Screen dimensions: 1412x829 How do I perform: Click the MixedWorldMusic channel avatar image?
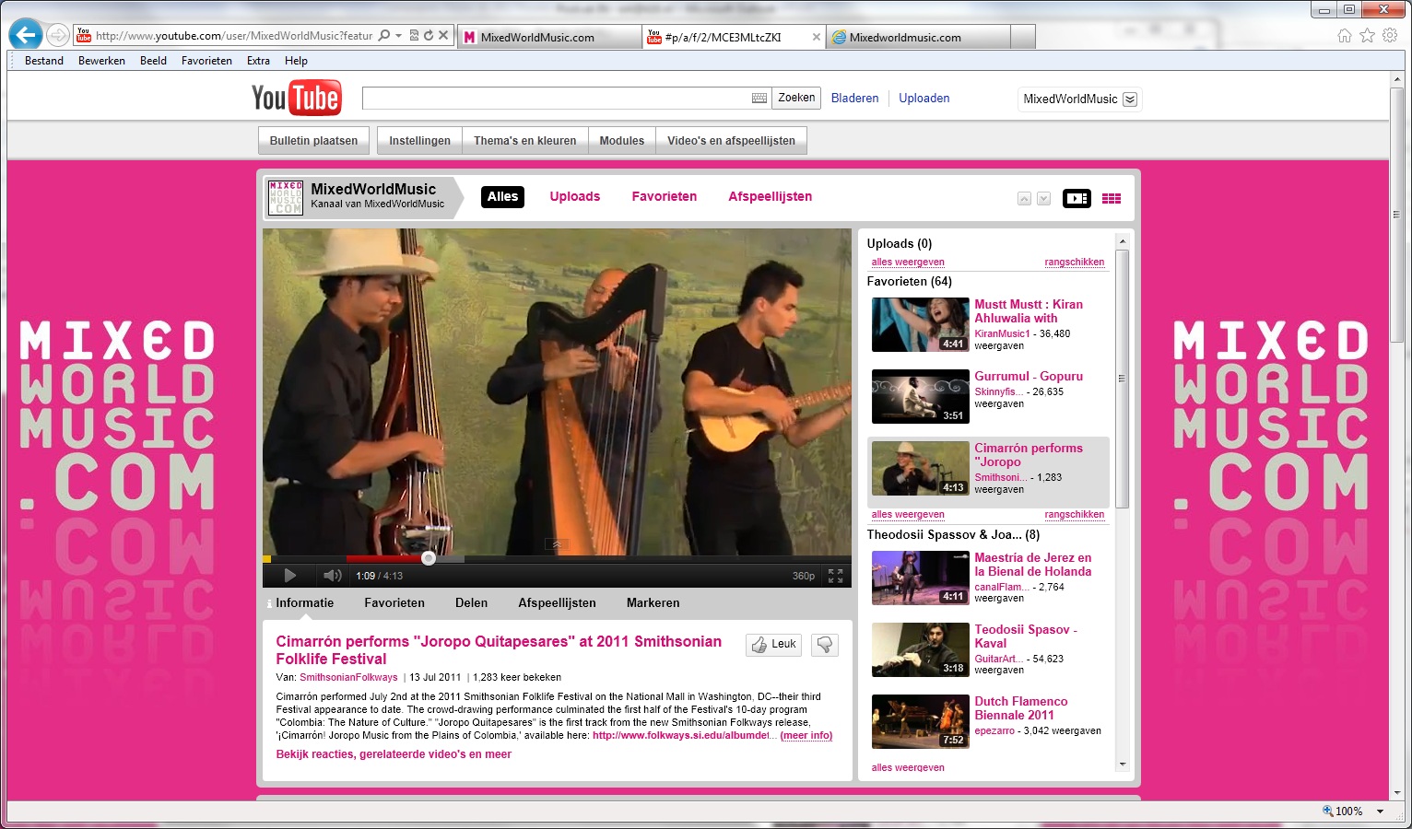click(285, 197)
